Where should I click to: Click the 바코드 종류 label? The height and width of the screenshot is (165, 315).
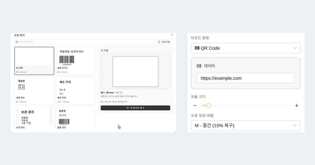(200, 38)
